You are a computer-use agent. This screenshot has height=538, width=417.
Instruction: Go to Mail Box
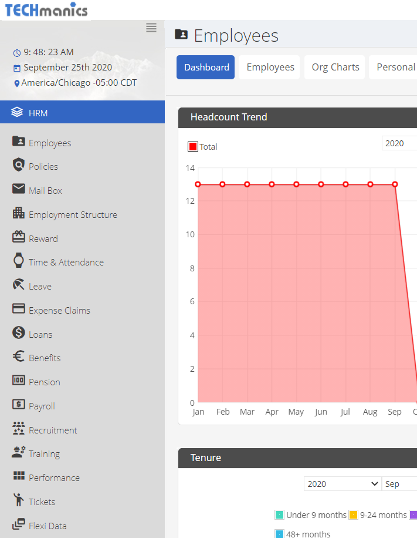point(45,191)
